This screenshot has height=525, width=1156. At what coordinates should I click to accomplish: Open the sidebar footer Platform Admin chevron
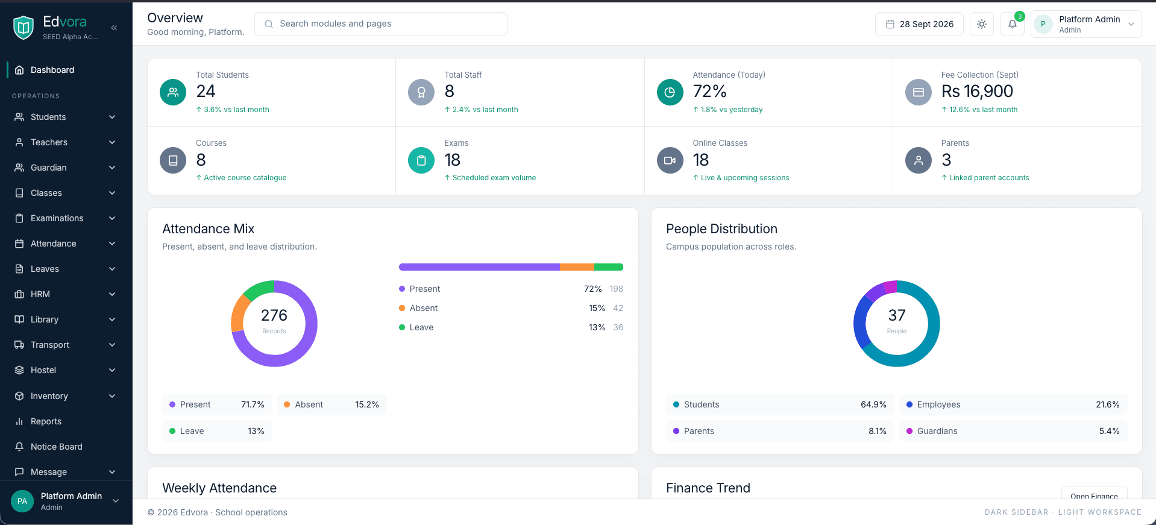(116, 501)
